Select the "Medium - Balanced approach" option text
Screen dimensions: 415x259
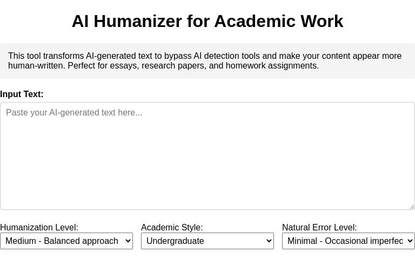61,241
